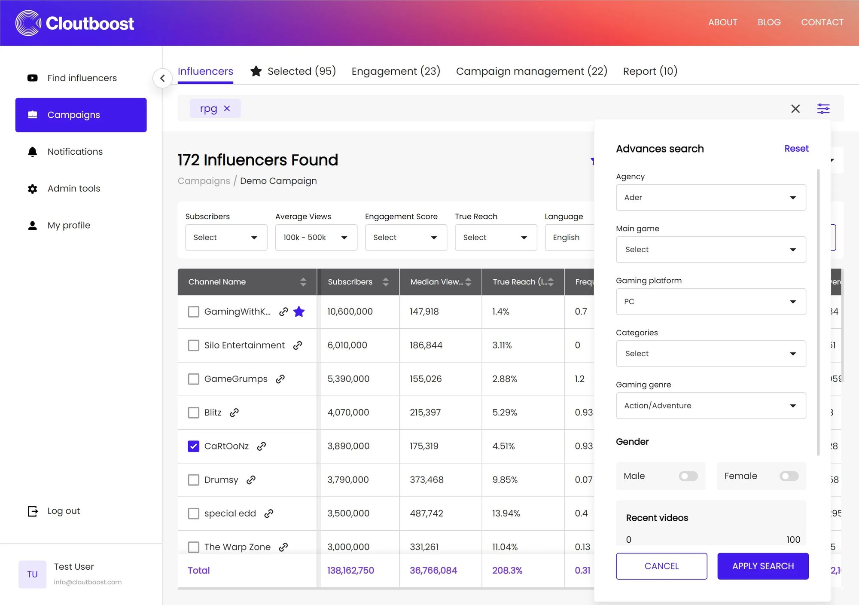Image resolution: width=859 pixels, height=605 pixels.
Task: Enable the Male gender toggle
Action: [688, 476]
